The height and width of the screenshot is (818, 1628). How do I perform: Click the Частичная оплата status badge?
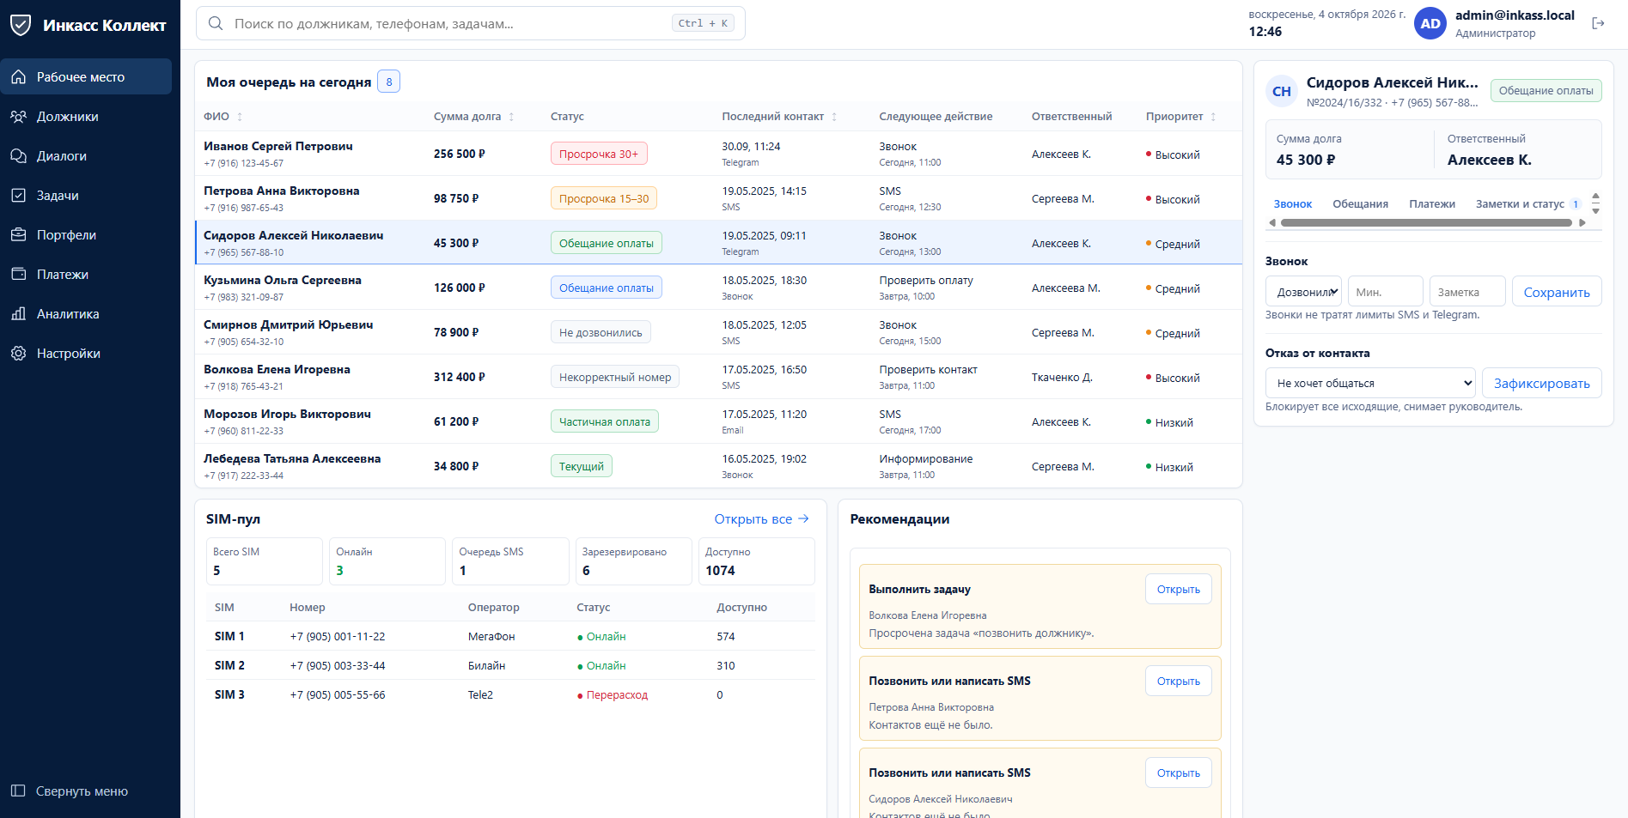tap(605, 421)
